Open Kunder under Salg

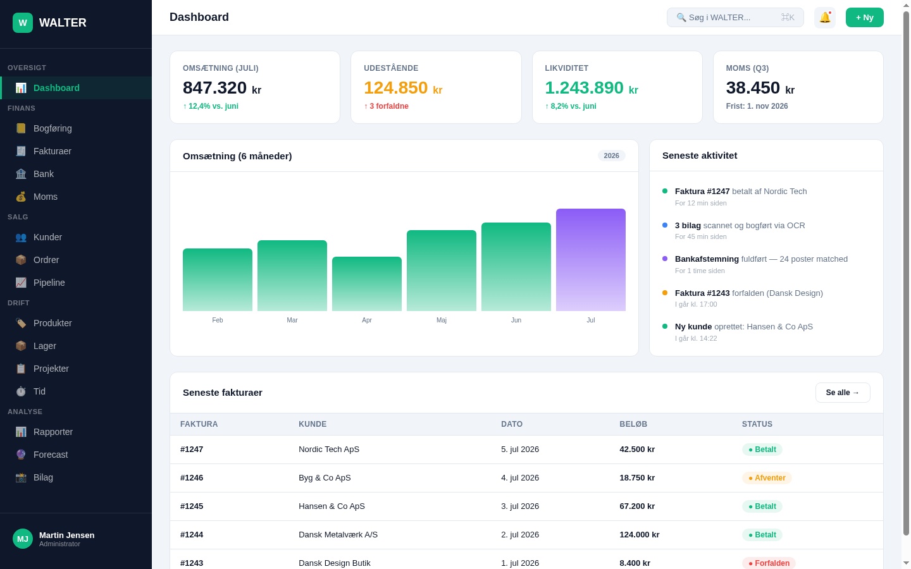pos(76,237)
